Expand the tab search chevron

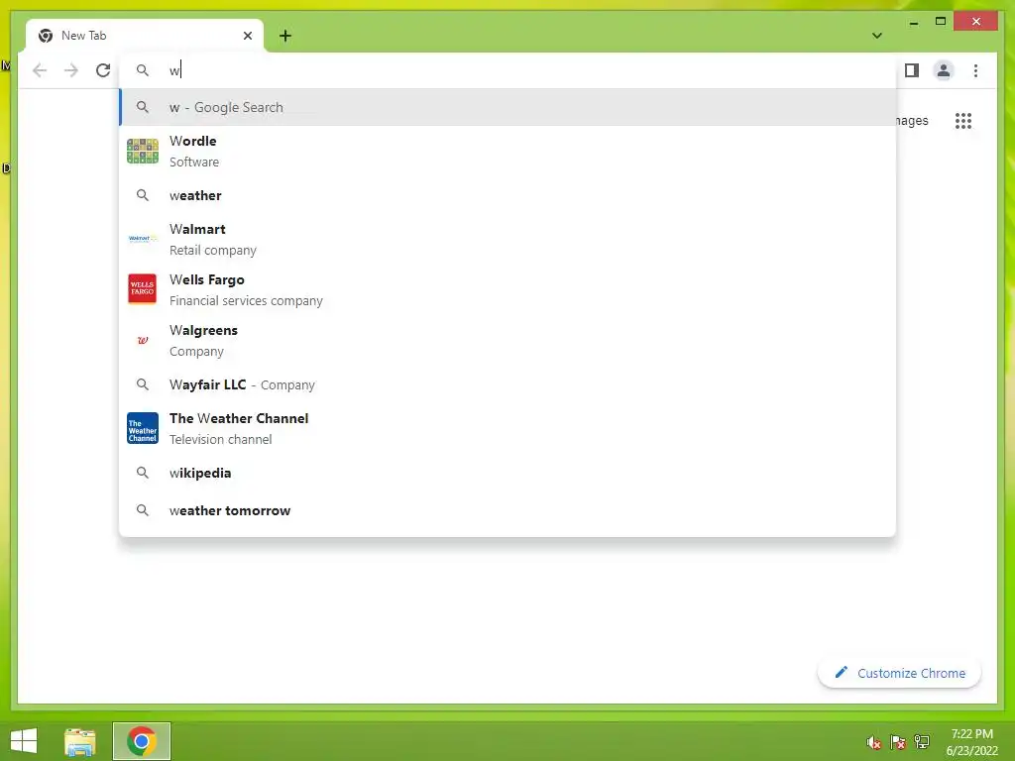coord(876,36)
